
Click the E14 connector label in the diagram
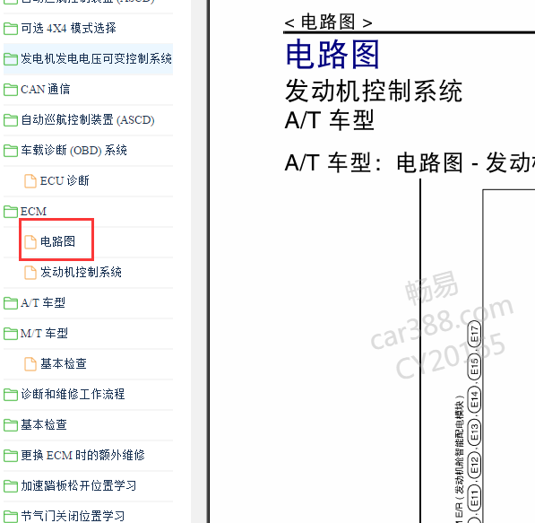tap(474, 399)
